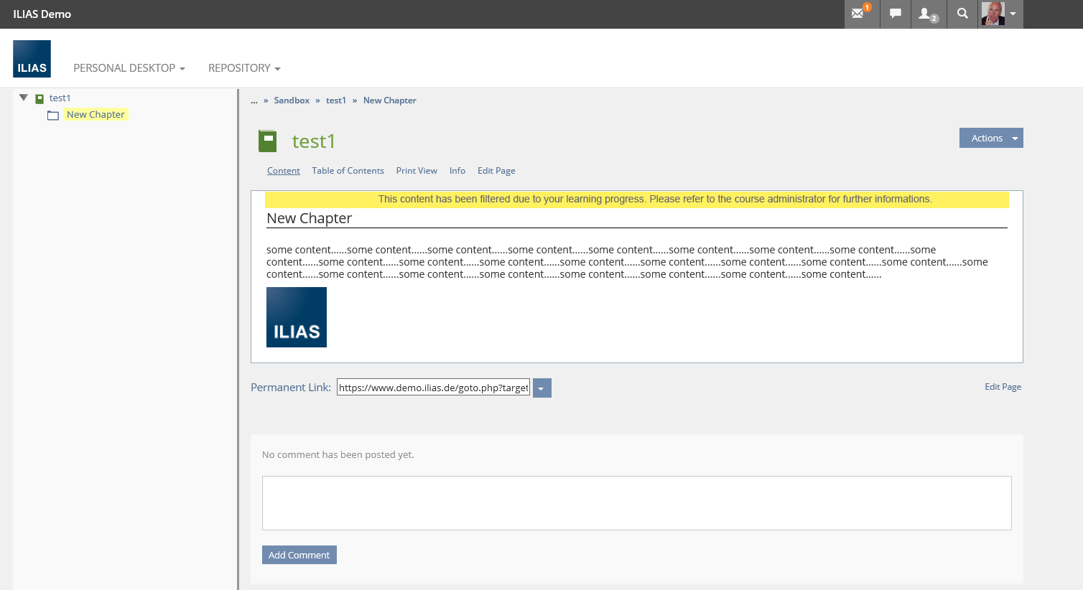Open the Info tab
The width and height of the screenshot is (1083, 590).
point(457,171)
